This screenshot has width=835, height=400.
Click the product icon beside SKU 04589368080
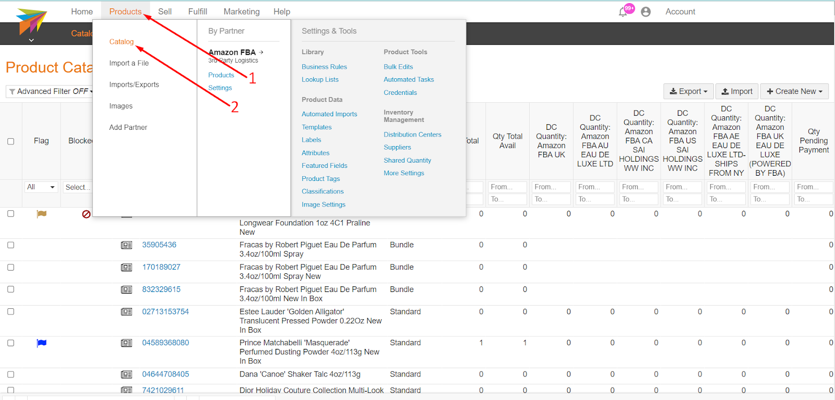coord(126,343)
